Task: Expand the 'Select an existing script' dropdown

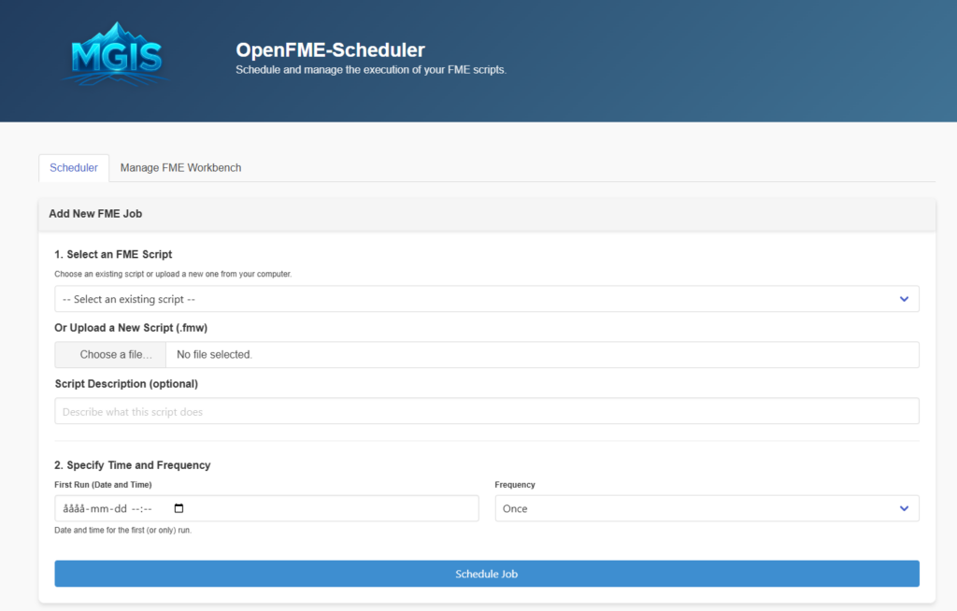Action: (486, 299)
